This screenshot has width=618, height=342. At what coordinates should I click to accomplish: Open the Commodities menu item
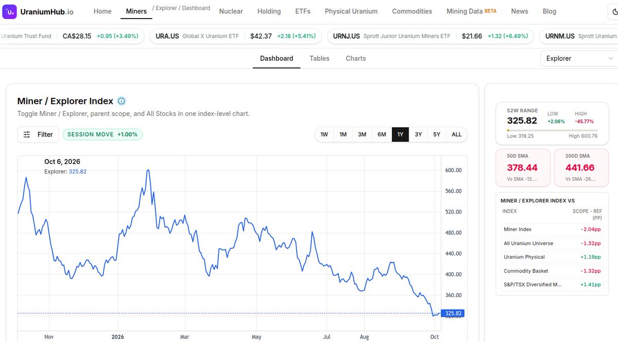coord(412,11)
